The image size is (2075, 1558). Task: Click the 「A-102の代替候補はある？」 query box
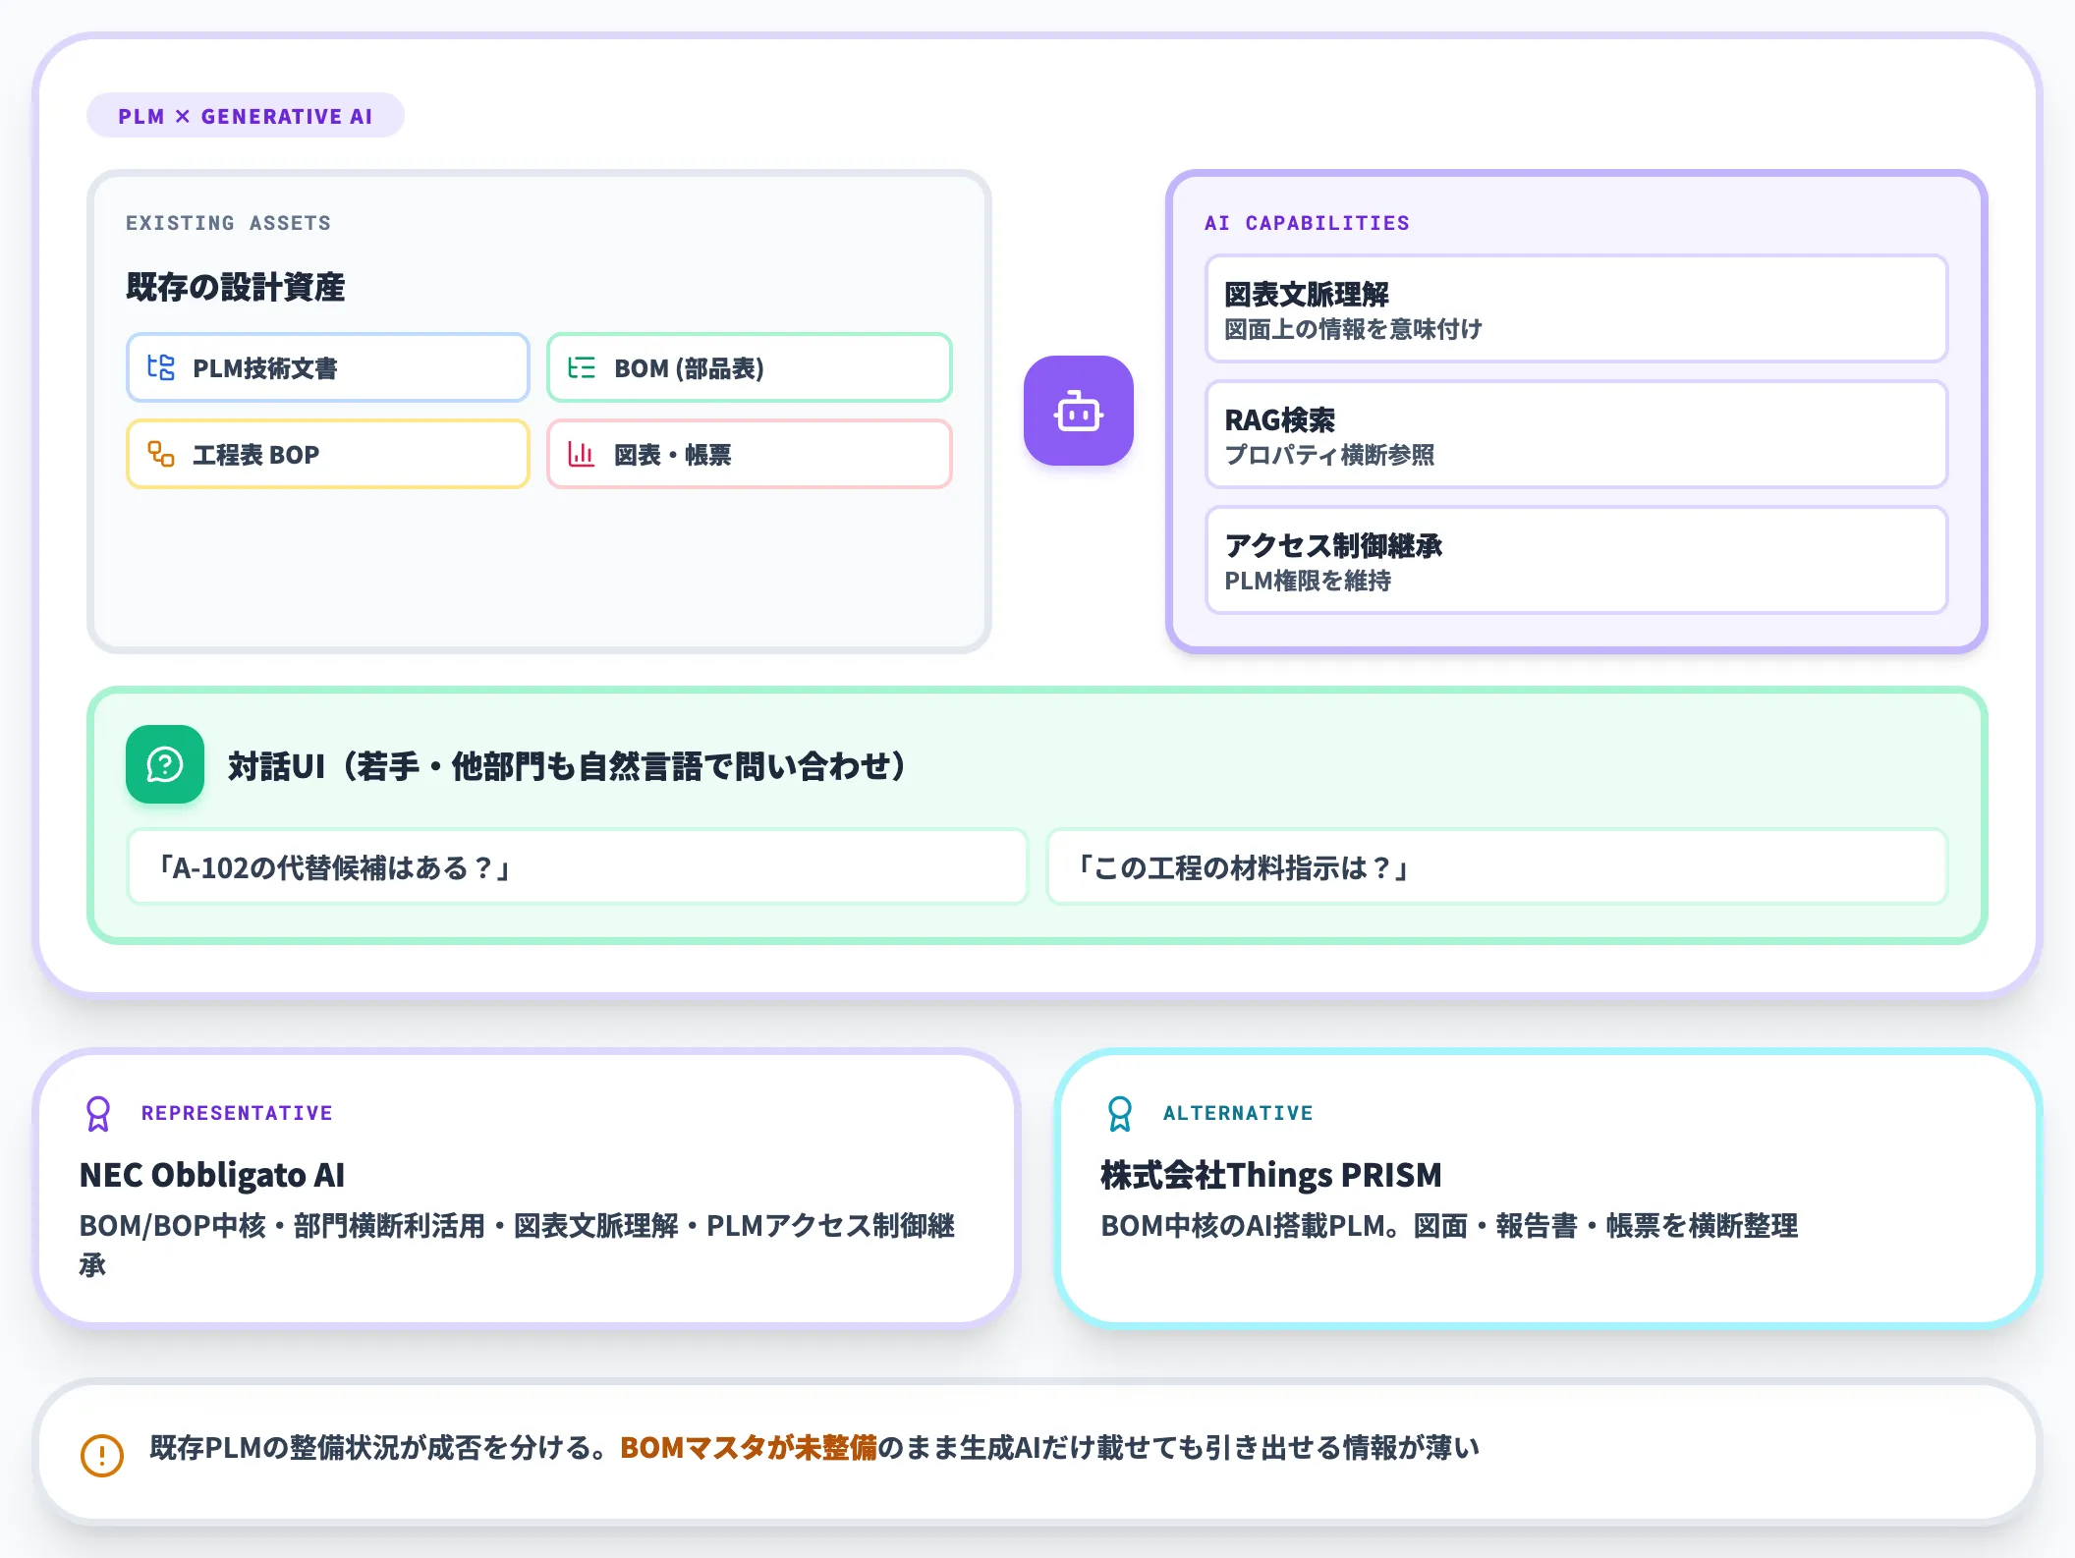tap(578, 866)
